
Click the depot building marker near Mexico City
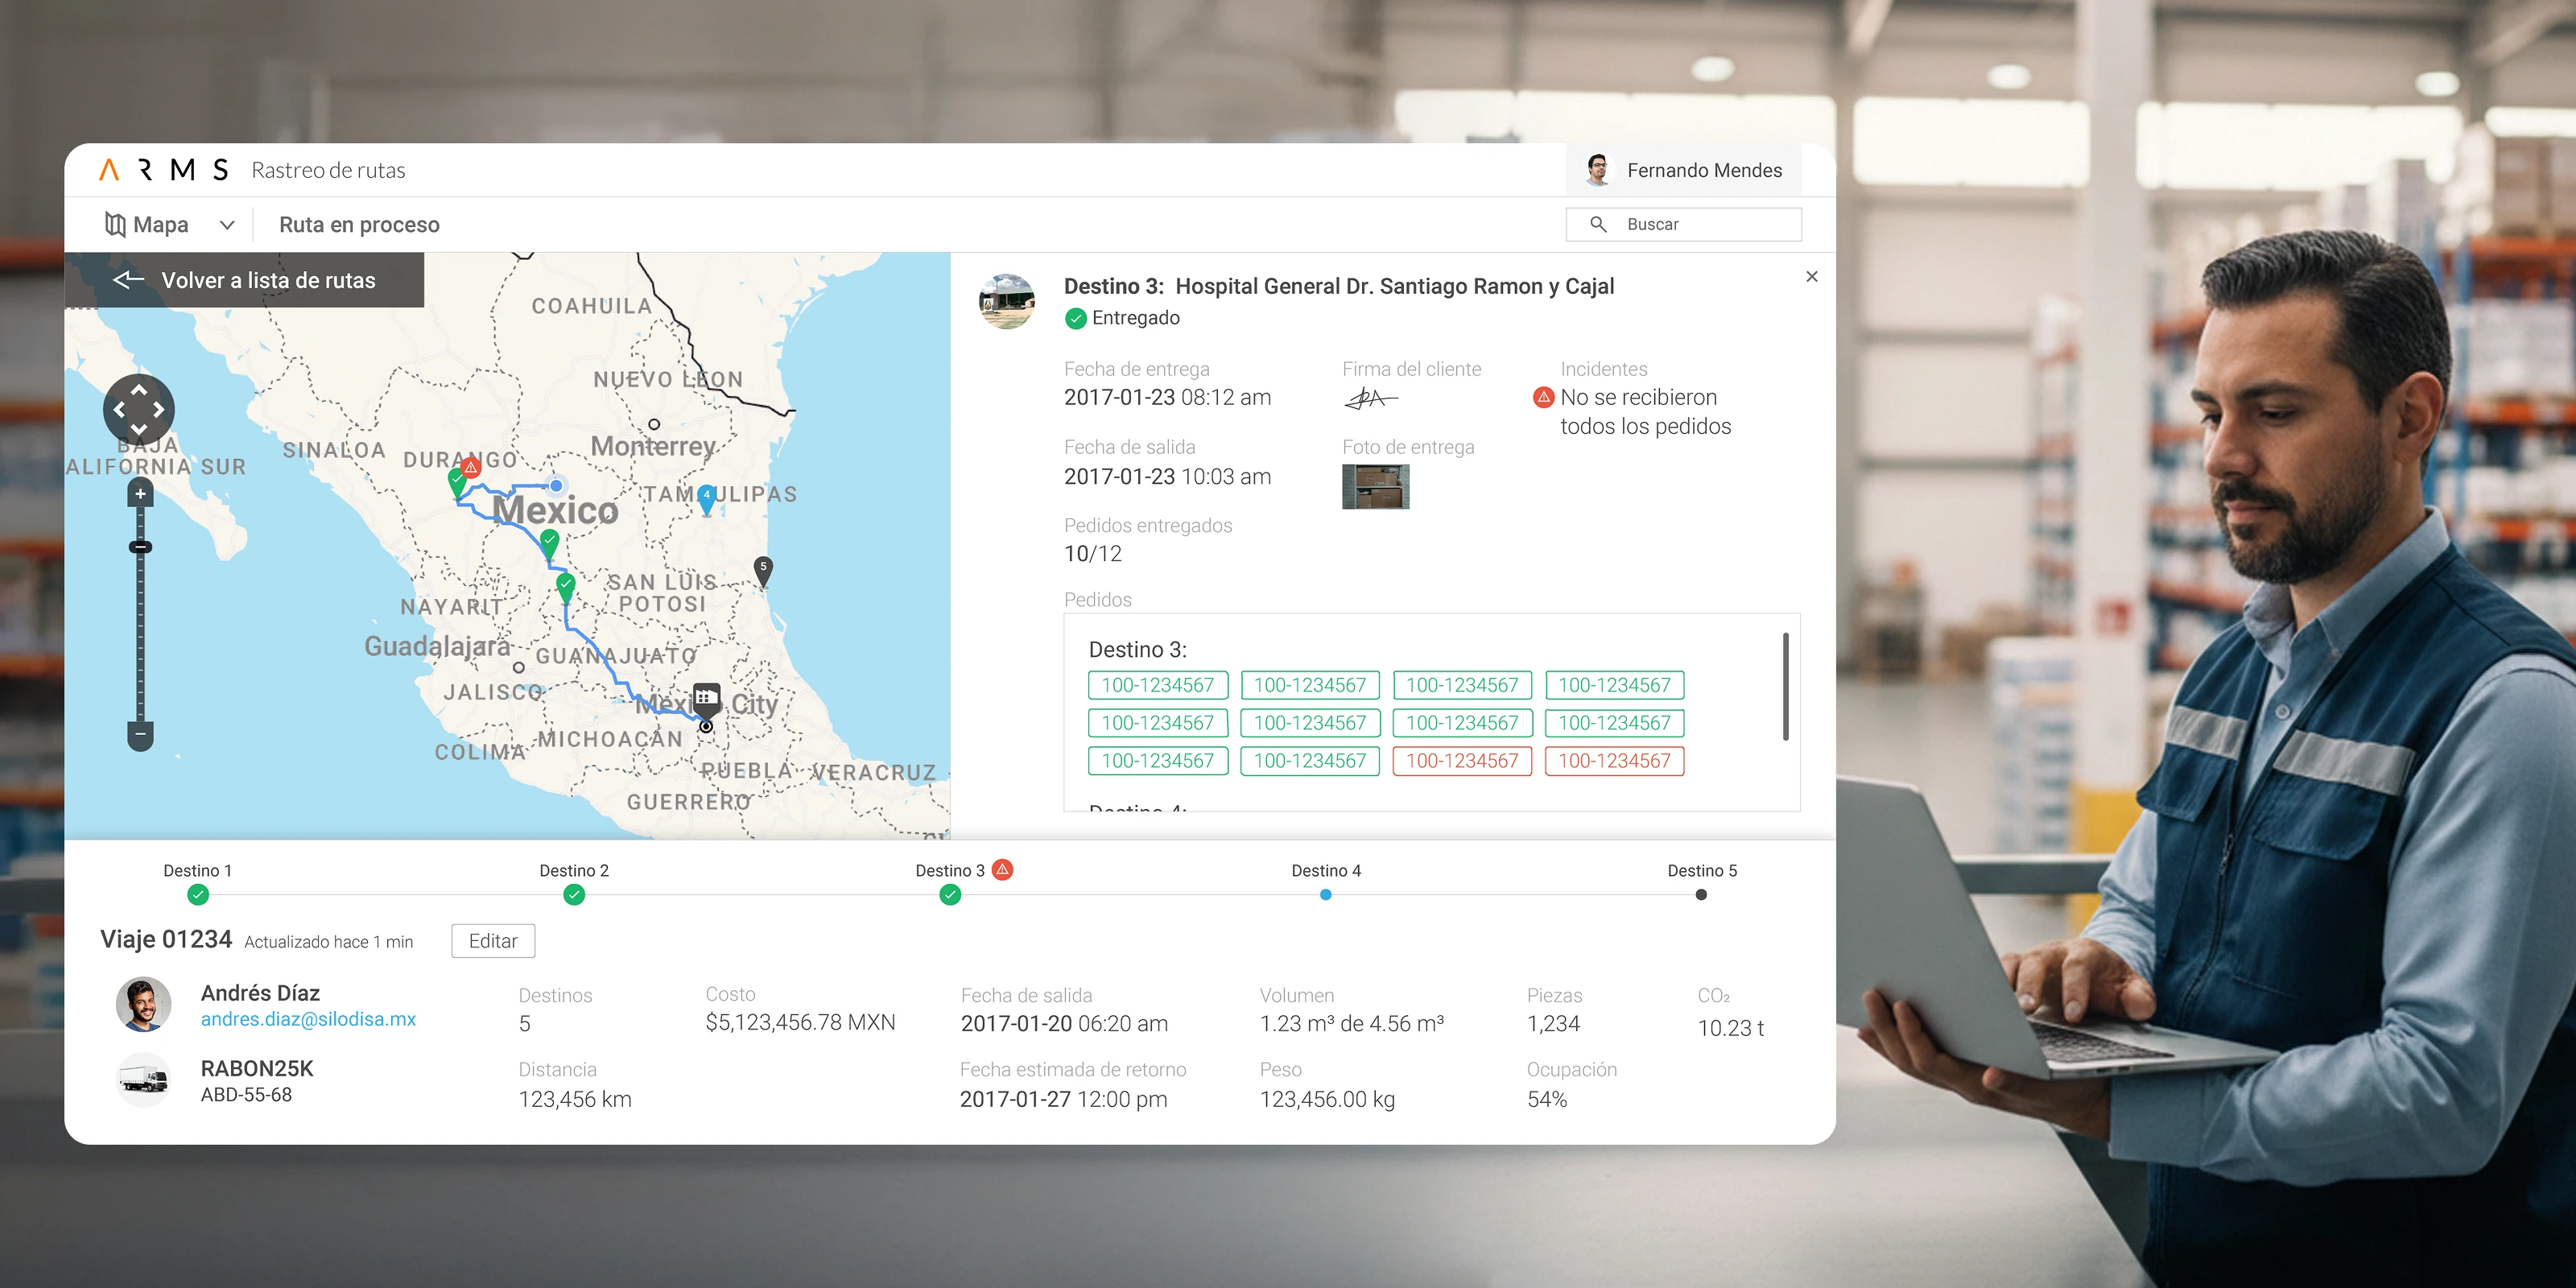pos(706,697)
